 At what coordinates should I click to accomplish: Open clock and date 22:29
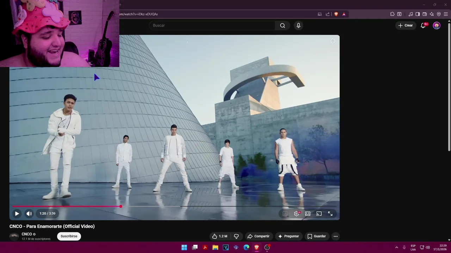[x=440, y=247]
